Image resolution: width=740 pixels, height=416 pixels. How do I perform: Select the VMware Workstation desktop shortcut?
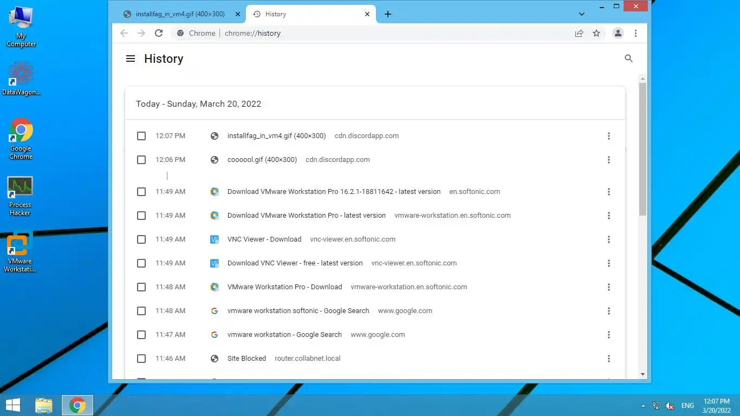pos(20,252)
